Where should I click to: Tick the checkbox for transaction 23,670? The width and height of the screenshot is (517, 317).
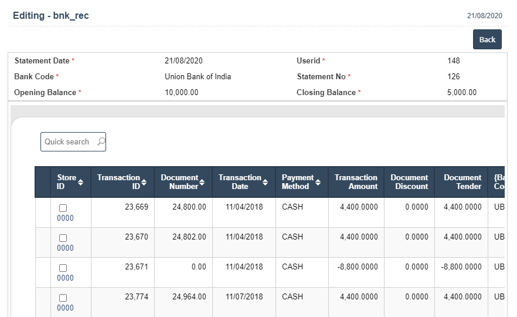click(63, 238)
